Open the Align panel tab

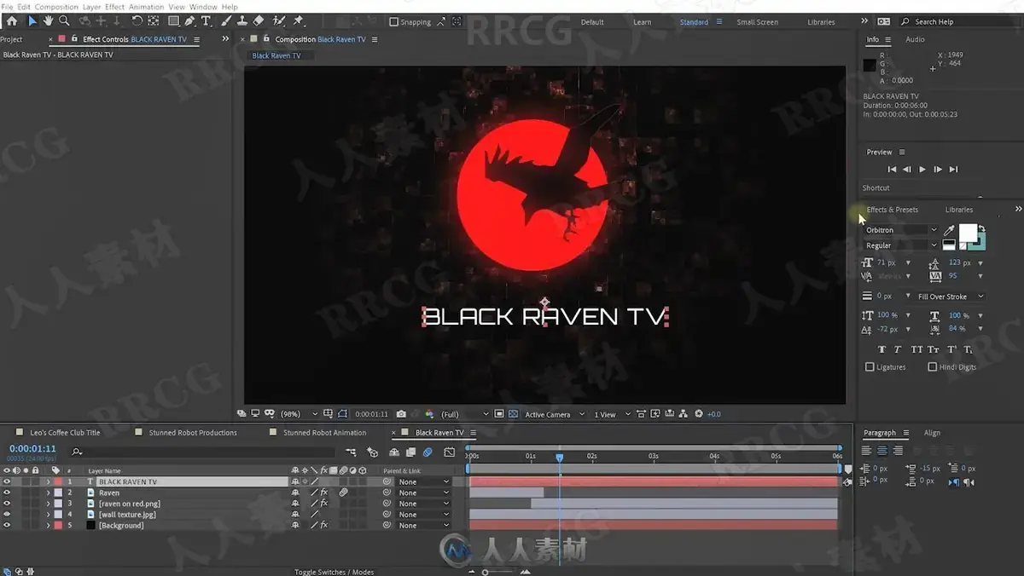coord(932,433)
